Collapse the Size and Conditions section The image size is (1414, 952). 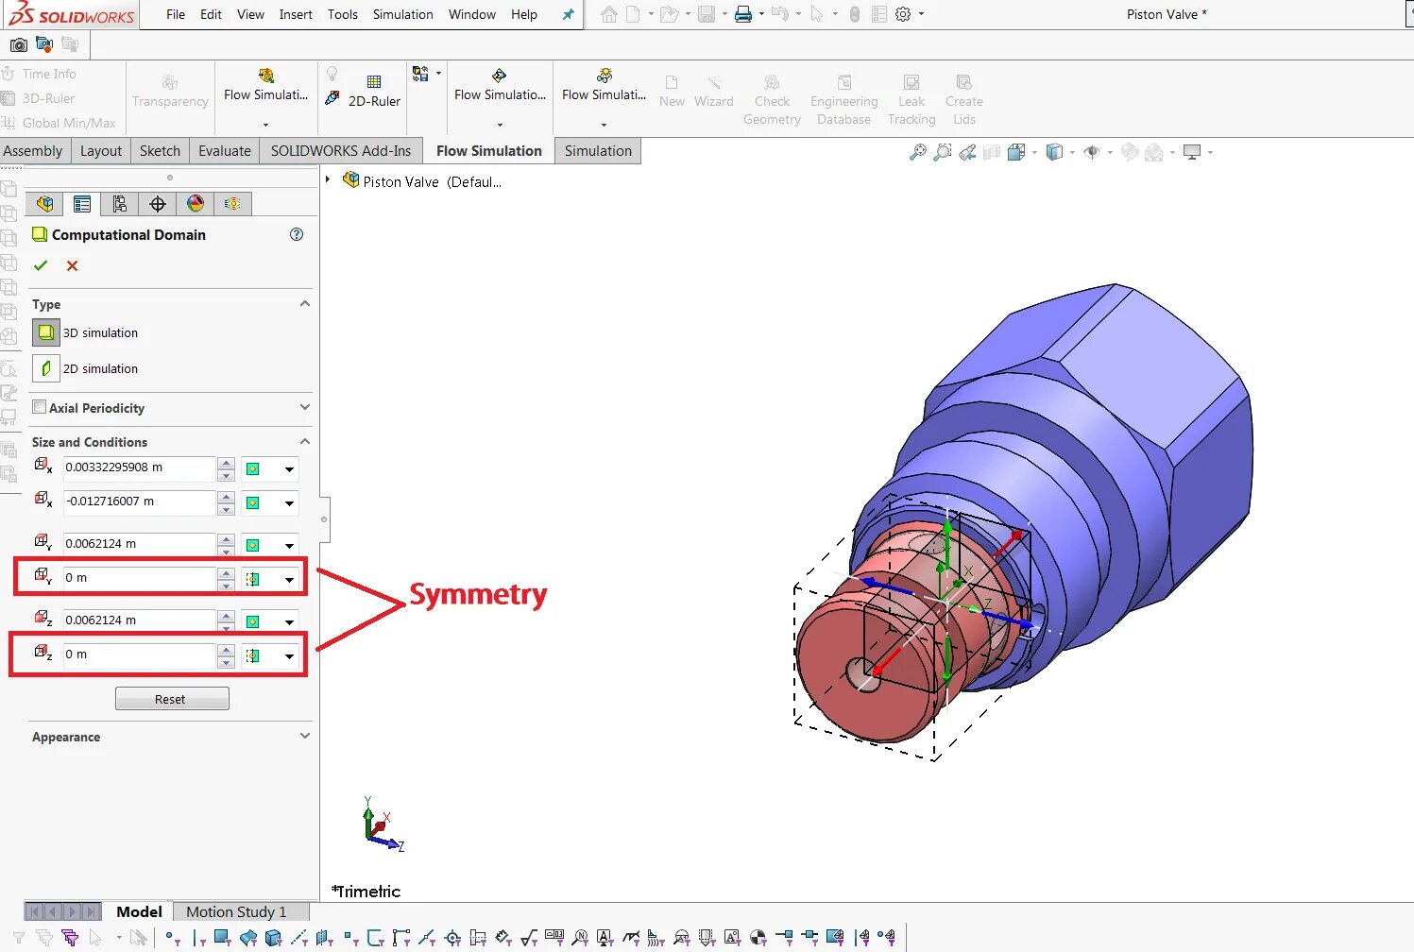(304, 441)
